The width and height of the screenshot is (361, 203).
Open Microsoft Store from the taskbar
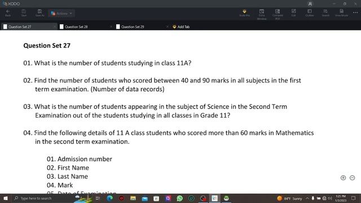[156, 198]
